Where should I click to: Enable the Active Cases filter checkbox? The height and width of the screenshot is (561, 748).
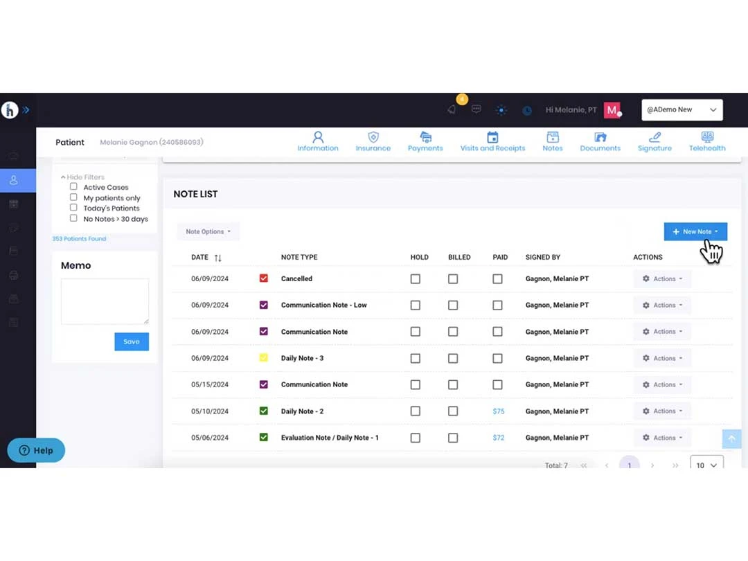coord(73,186)
